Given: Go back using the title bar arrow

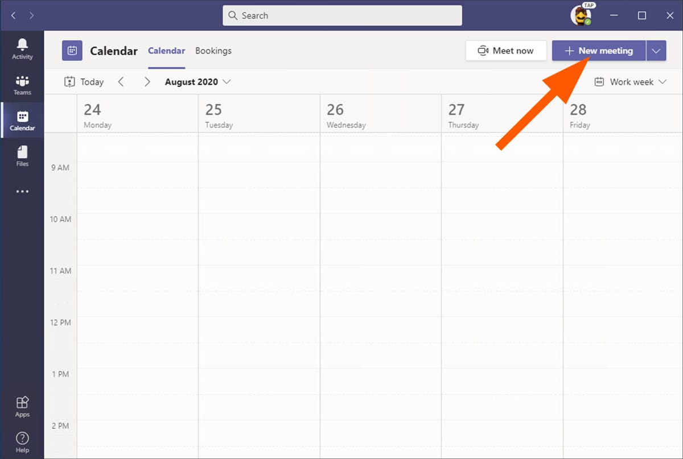Looking at the screenshot, I should (x=13, y=16).
